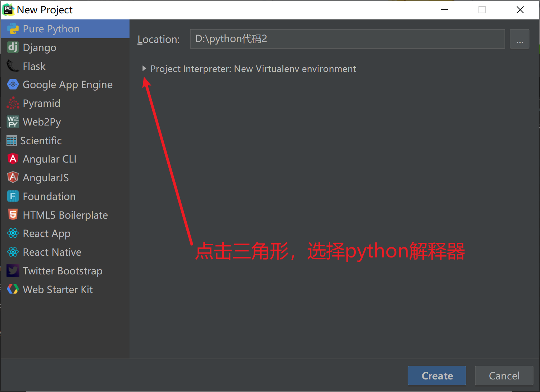
Task: Click the Flask horn icon
Action: click(x=13, y=66)
